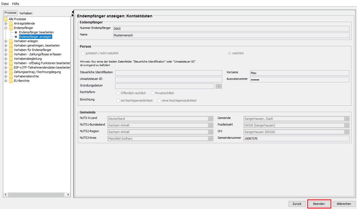Screen dimensions: 357x209
Task: Switch to the Prozesse tab
Action: click(10, 13)
